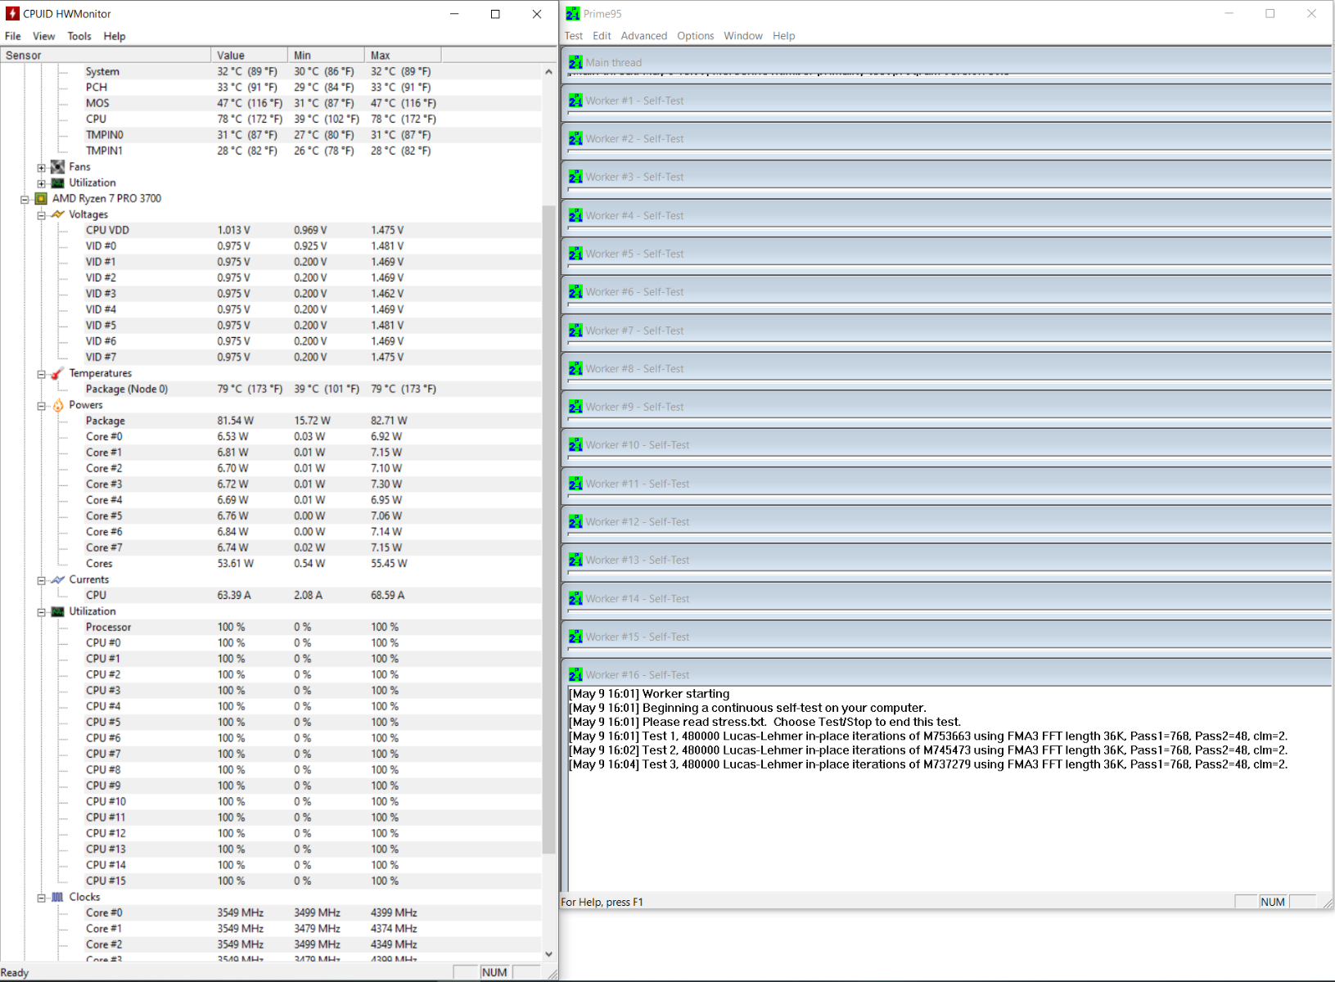The width and height of the screenshot is (1335, 982).
Task: Click the Powers flame icon
Action: tap(58, 405)
